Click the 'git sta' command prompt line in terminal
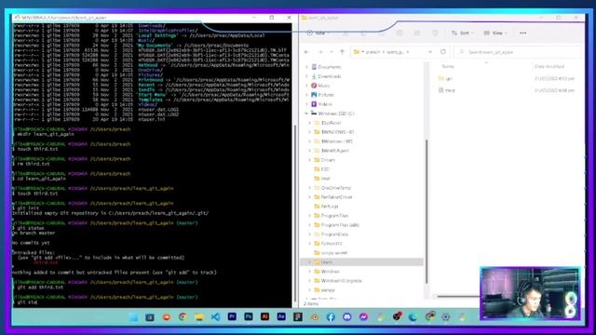This screenshot has width=596, height=335. pos(25,302)
